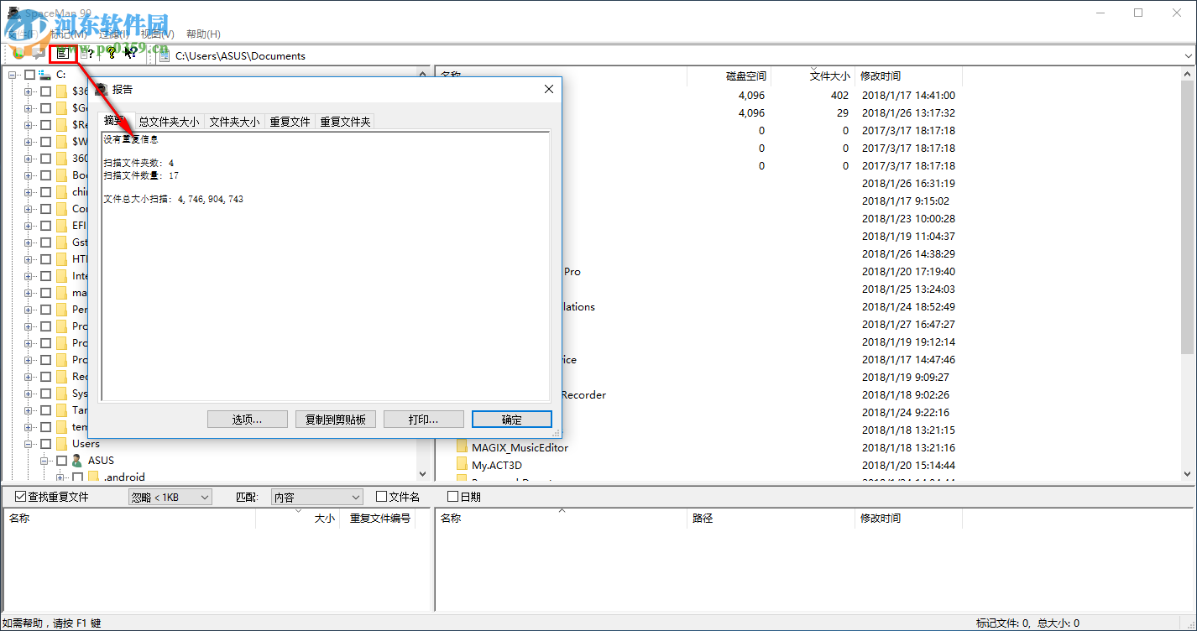Image resolution: width=1197 pixels, height=631 pixels.
Task: Open the 视图(V) menu
Action: [x=157, y=34]
